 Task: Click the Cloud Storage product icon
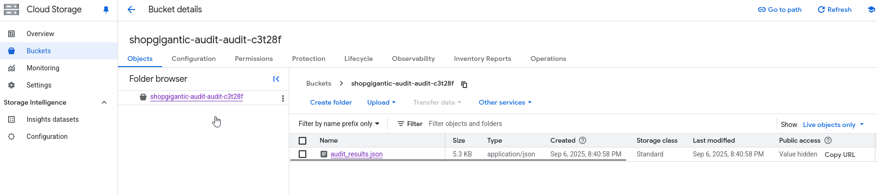pos(11,10)
